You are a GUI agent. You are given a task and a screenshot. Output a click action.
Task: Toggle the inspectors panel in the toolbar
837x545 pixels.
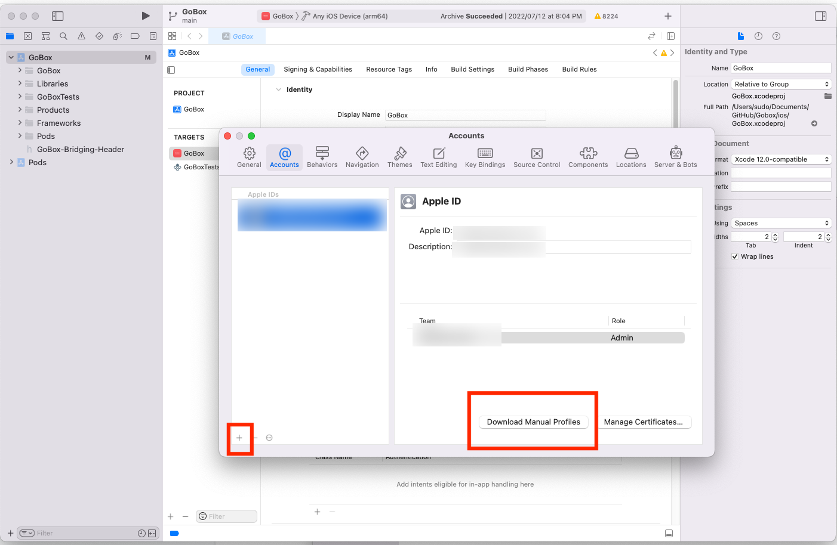tap(821, 16)
